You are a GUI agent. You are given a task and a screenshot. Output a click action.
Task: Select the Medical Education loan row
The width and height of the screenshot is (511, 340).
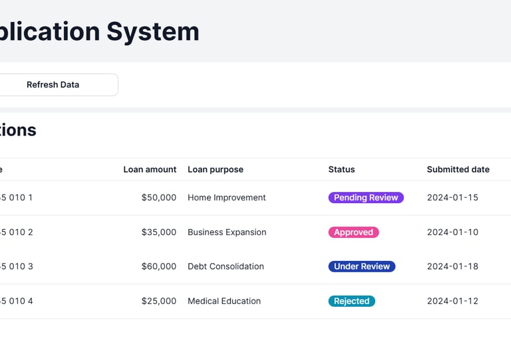pos(224,301)
